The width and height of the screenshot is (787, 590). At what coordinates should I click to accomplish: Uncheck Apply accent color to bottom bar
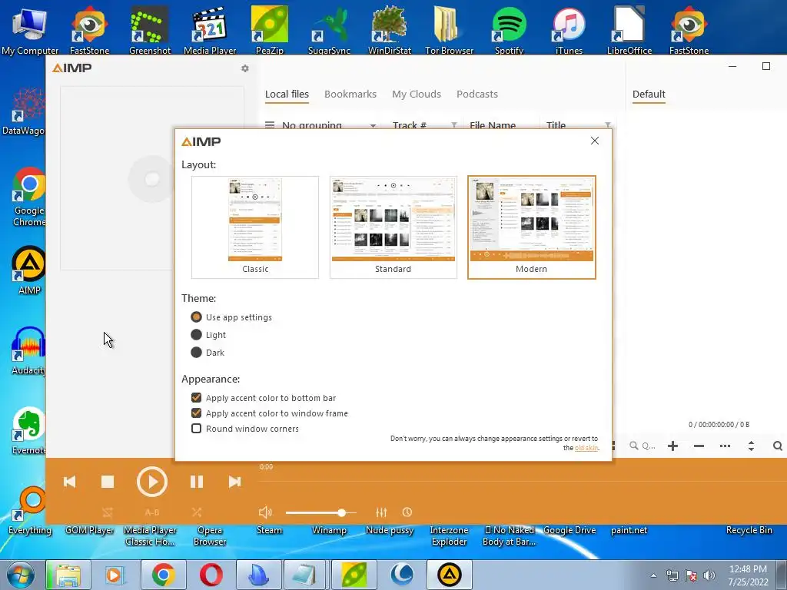(196, 398)
